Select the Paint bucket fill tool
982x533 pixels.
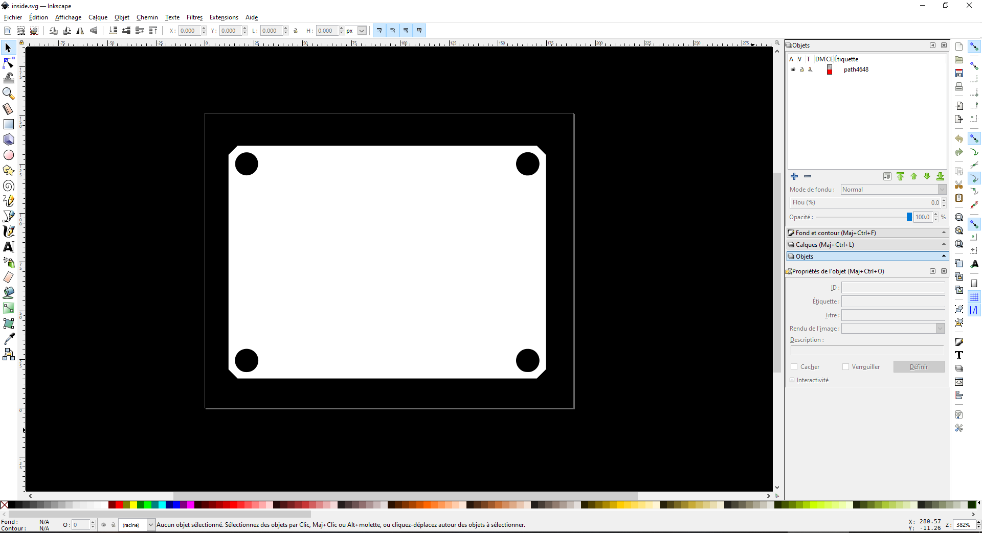9,293
